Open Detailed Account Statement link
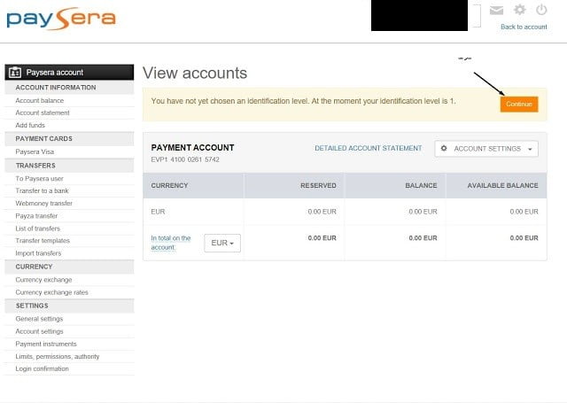 (369, 148)
